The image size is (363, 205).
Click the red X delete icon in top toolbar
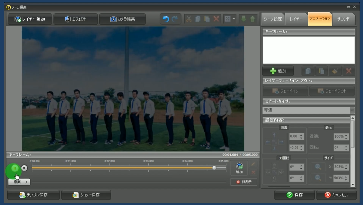pos(216,19)
